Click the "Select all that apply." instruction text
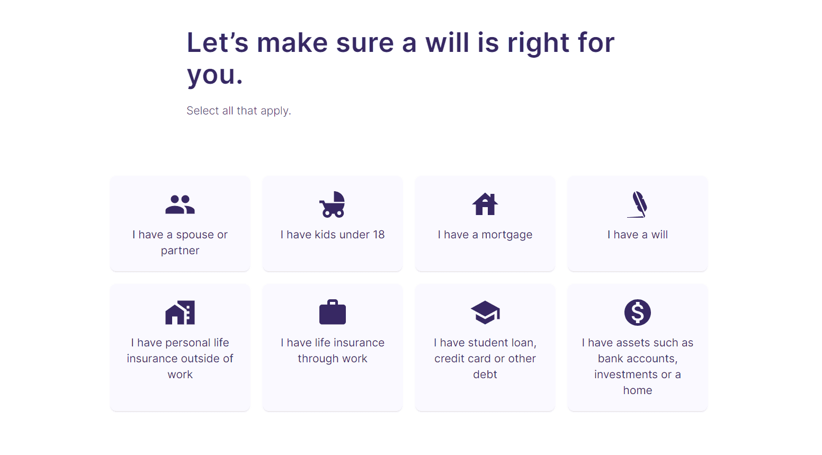Screen dimensions: 822x455 coord(239,111)
